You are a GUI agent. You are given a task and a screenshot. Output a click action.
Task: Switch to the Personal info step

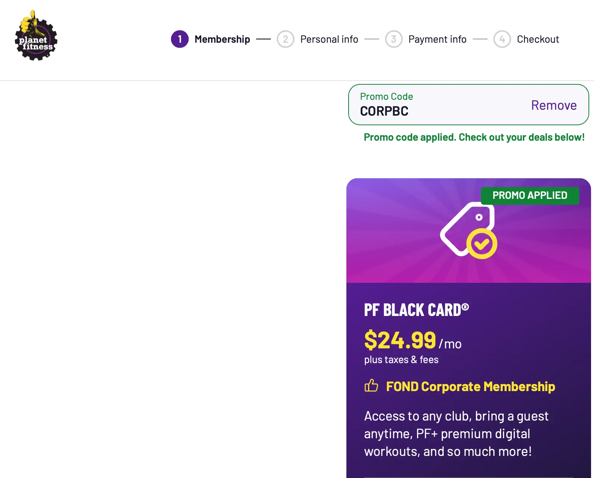[x=329, y=39]
